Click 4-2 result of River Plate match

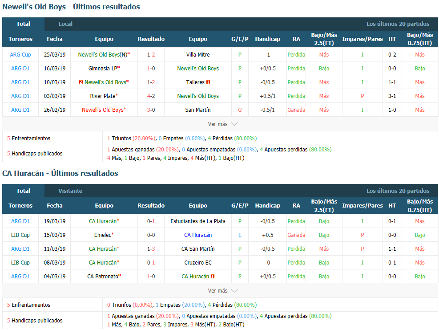point(151,96)
